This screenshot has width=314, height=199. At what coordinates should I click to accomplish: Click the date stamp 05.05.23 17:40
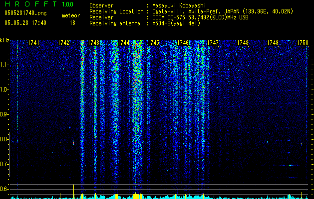(x=25, y=23)
